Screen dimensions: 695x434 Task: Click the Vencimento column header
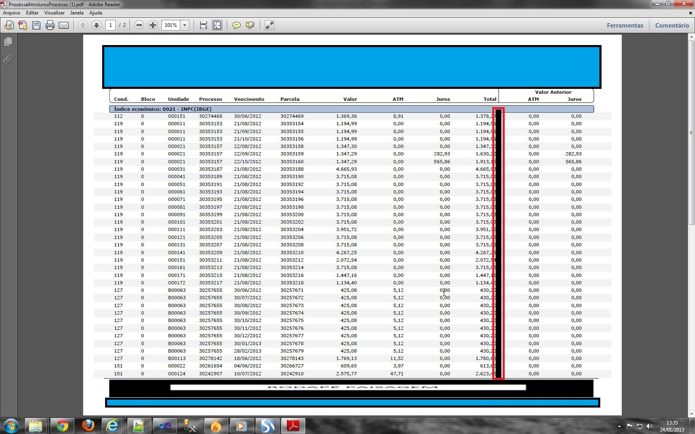(x=249, y=99)
